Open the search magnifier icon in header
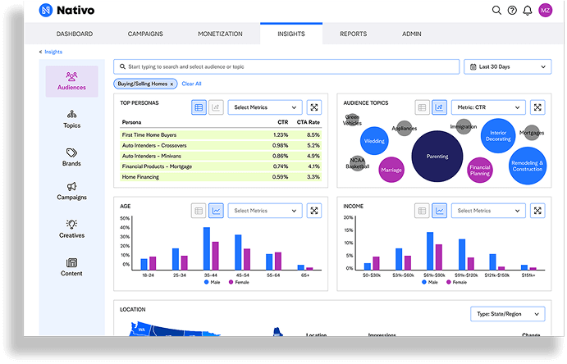Viewport: 567px width, 364px height. [x=496, y=10]
